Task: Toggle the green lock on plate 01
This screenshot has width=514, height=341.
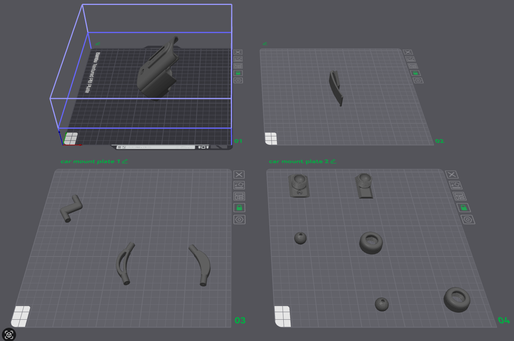Action: point(238,73)
